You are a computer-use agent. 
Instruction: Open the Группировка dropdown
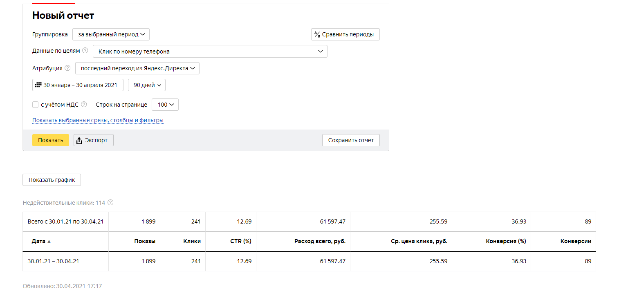(111, 34)
